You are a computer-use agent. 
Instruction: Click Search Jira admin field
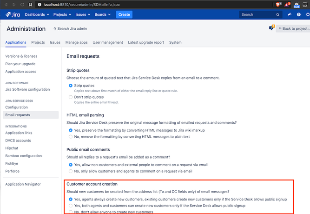coord(70,28)
